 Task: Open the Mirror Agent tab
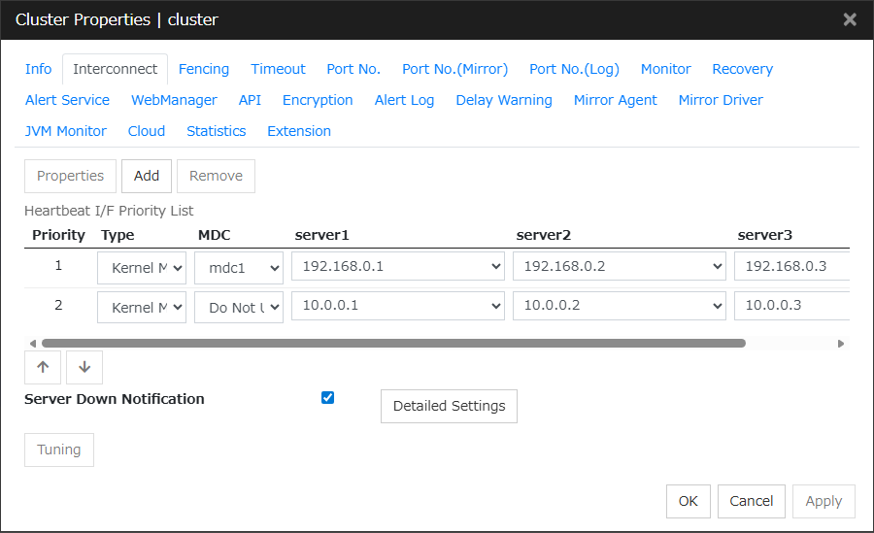coord(615,100)
